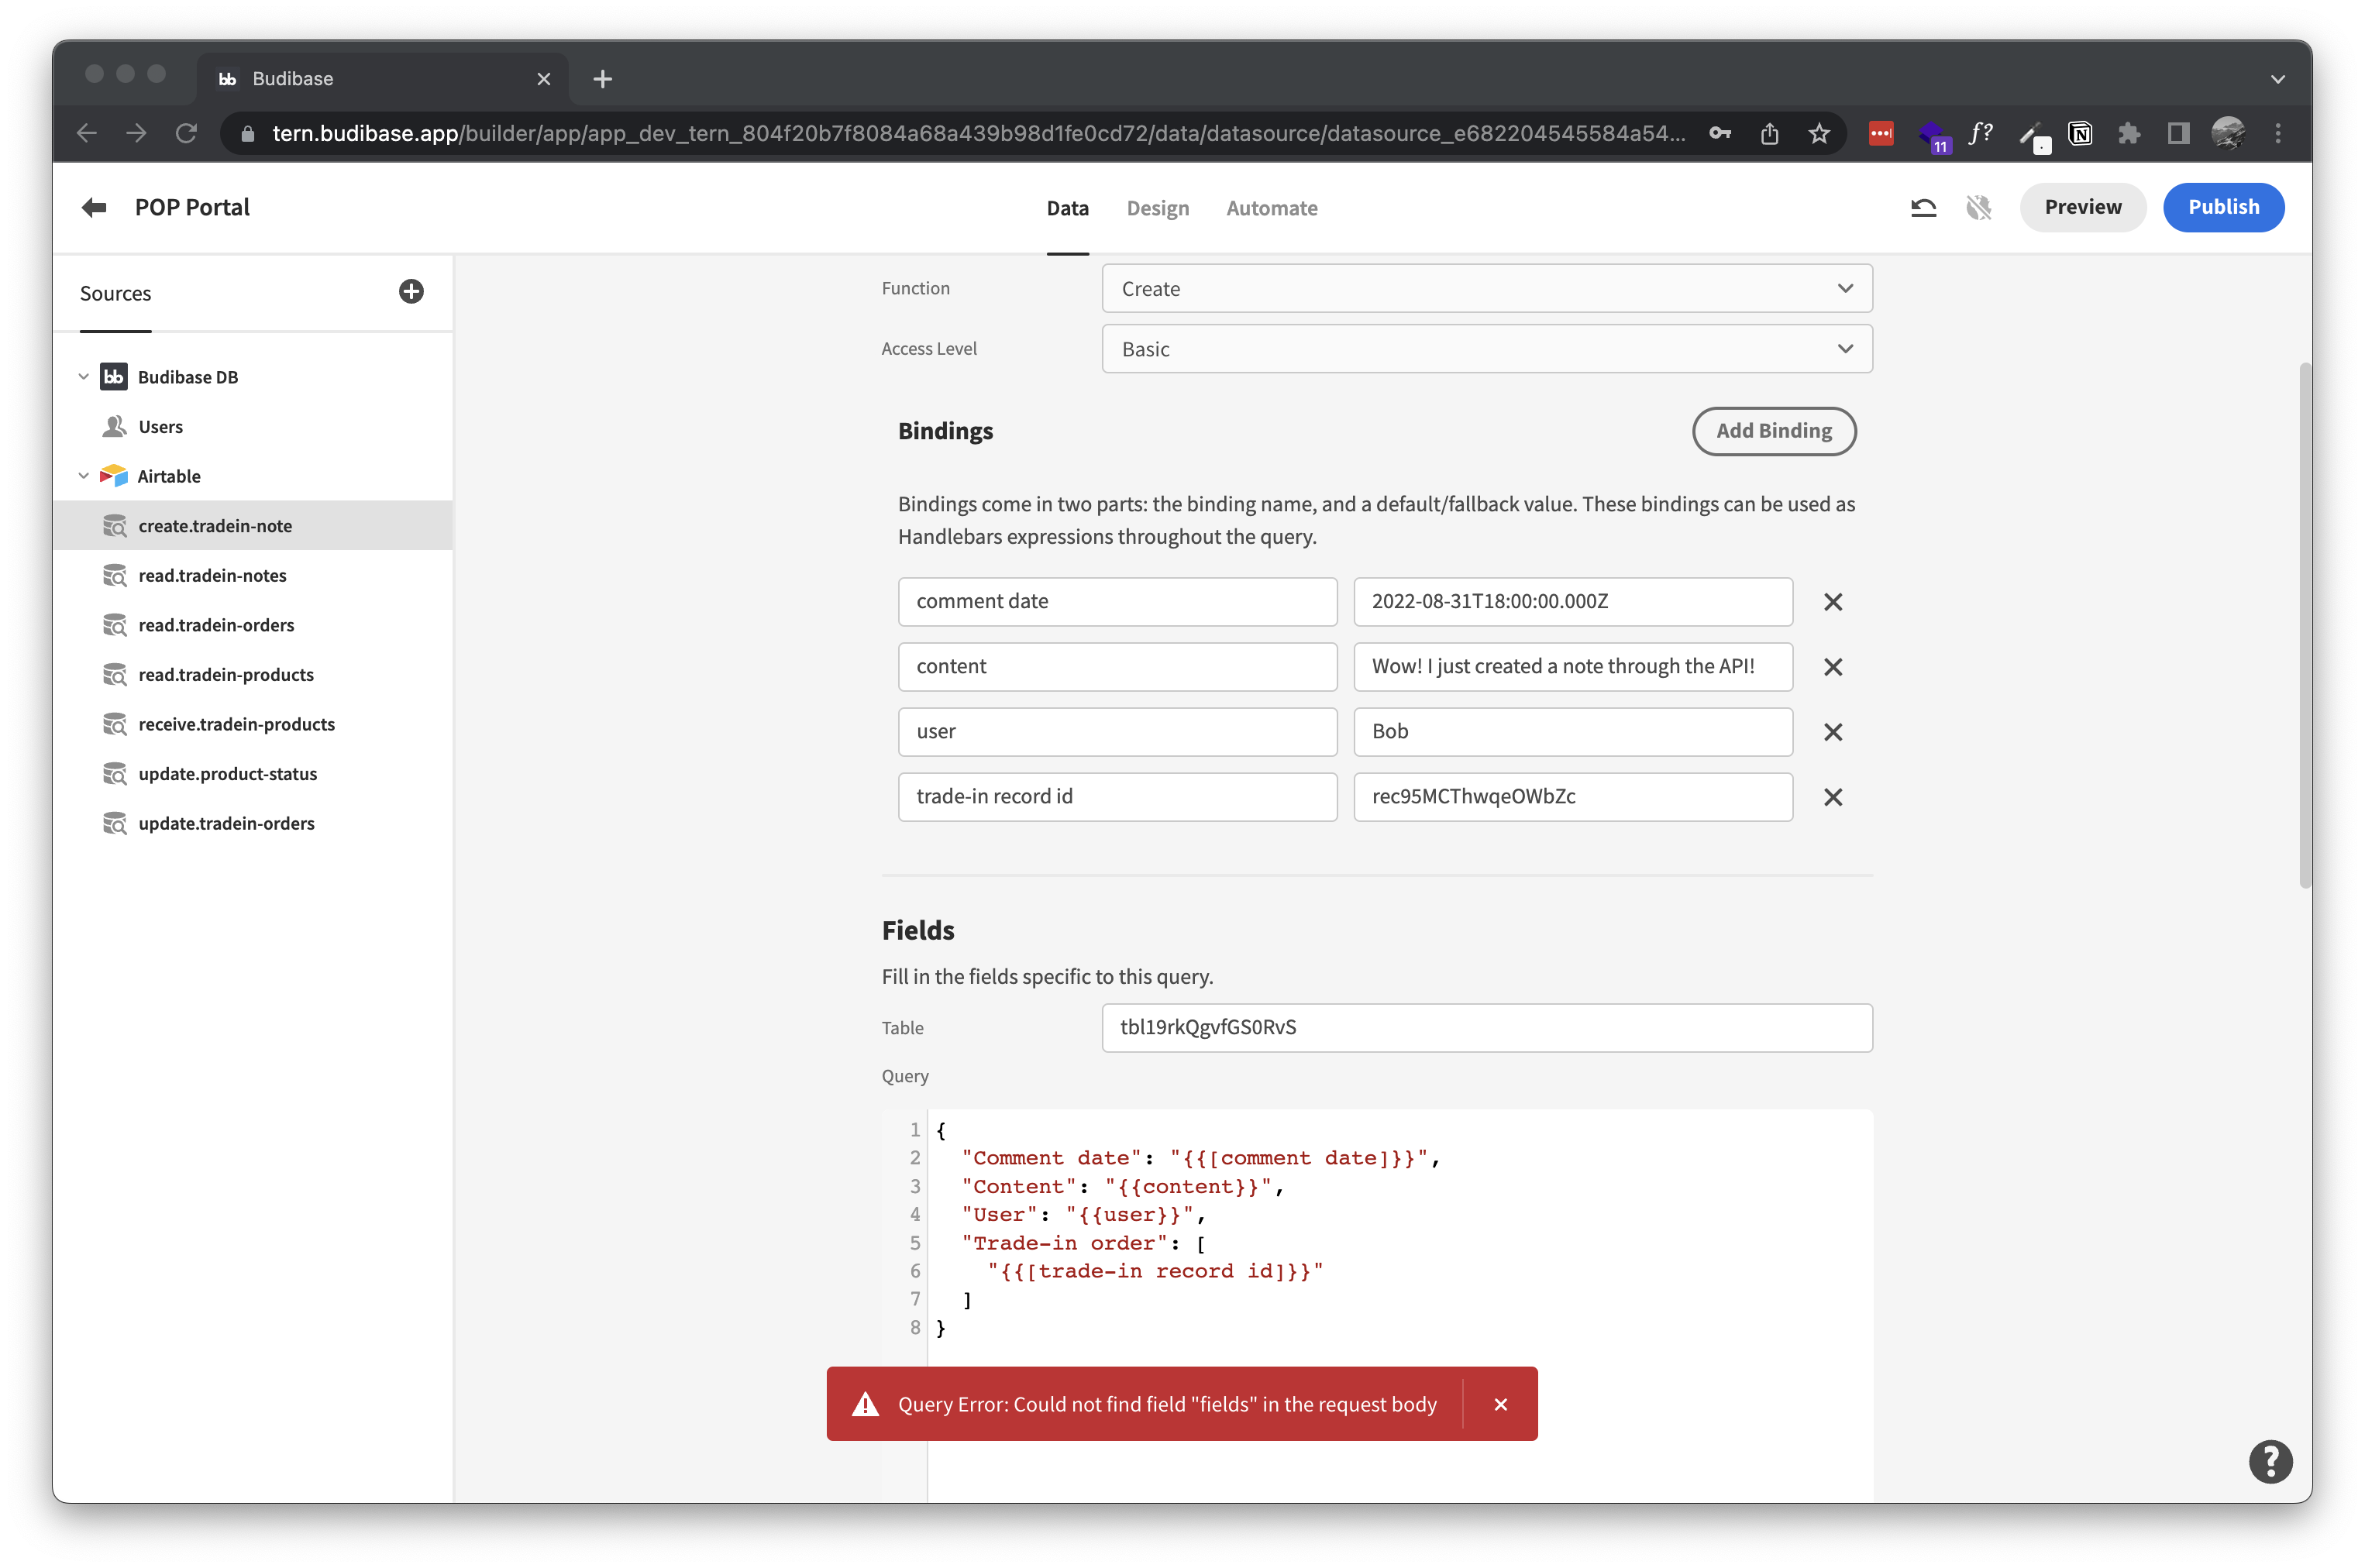Open the Access Level dropdown set to Basic
This screenshot has width=2365, height=1568.
pyautogui.click(x=1486, y=349)
